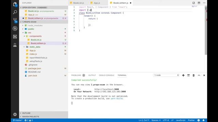This screenshot has height=122, width=218.
Task: Select the BookListItem.js editor tab
Action: (x=120, y=3)
